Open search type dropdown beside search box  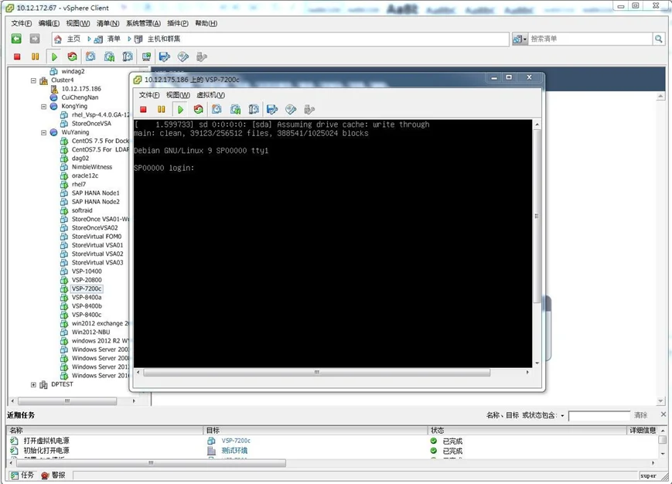(520, 39)
